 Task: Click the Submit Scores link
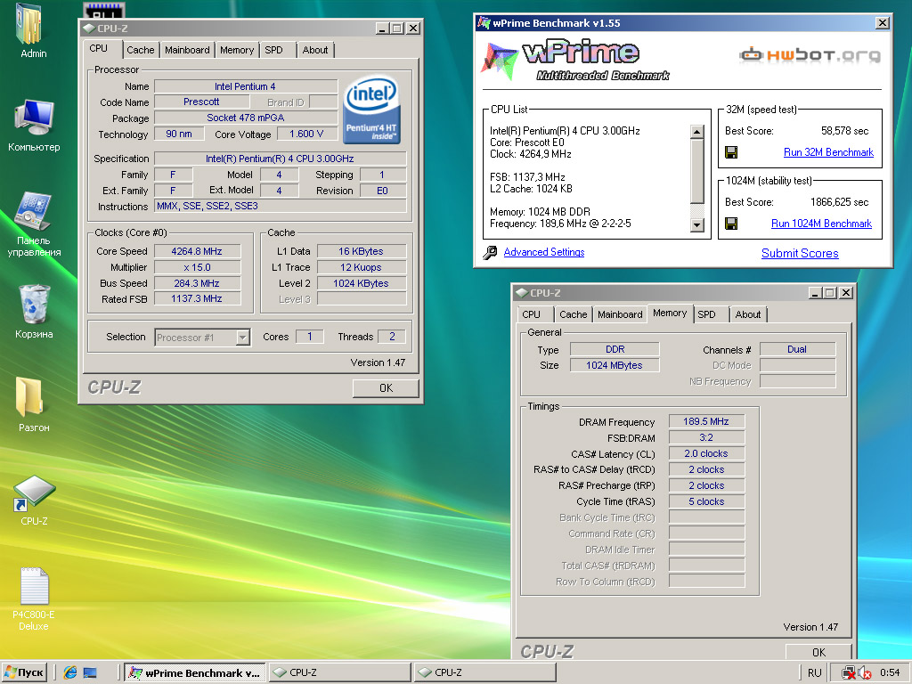coord(800,253)
